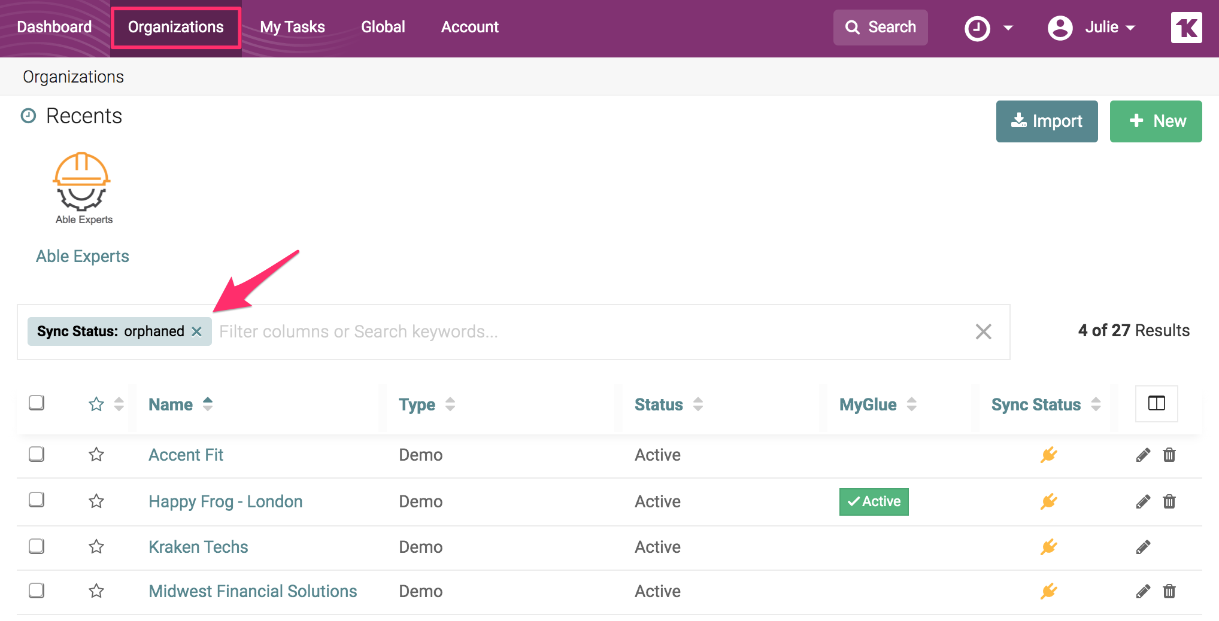Check the Accent Fit row checkbox

click(x=37, y=454)
